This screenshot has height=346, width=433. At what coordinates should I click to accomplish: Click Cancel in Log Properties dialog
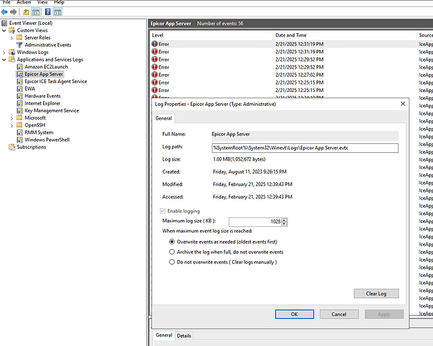click(x=339, y=314)
